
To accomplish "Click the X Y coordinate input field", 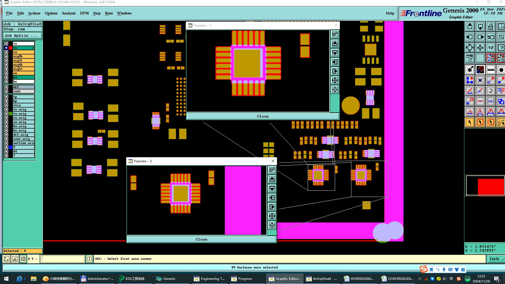I will tap(63, 259).
